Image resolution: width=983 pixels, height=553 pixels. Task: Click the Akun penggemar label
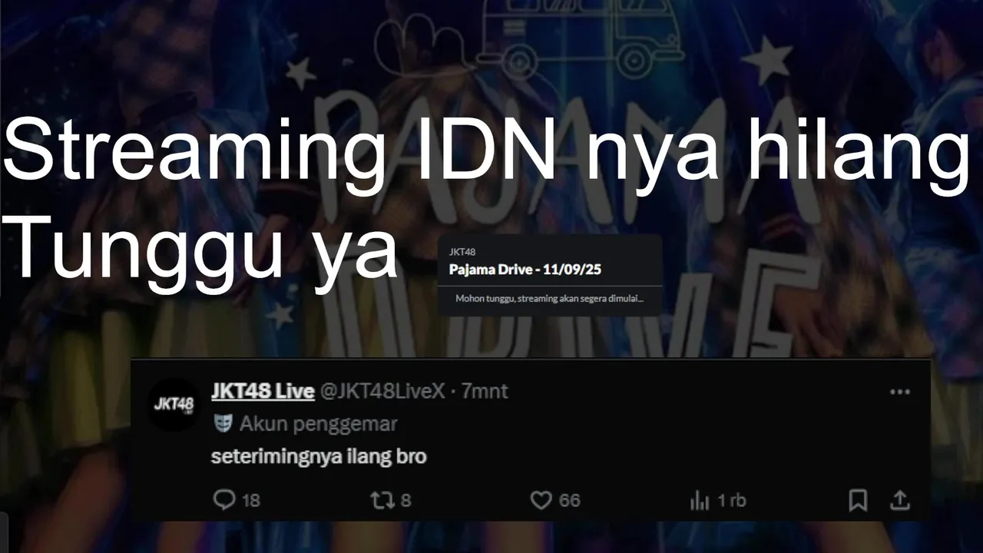(x=319, y=423)
